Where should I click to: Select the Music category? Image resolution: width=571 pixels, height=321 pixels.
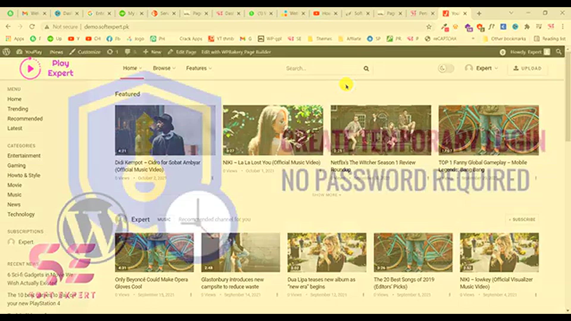pos(14,195)
